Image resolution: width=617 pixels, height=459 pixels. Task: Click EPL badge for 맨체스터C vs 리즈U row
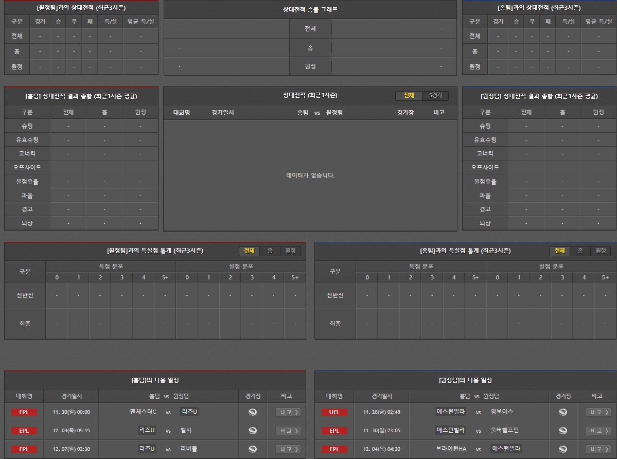coord(24,412)
